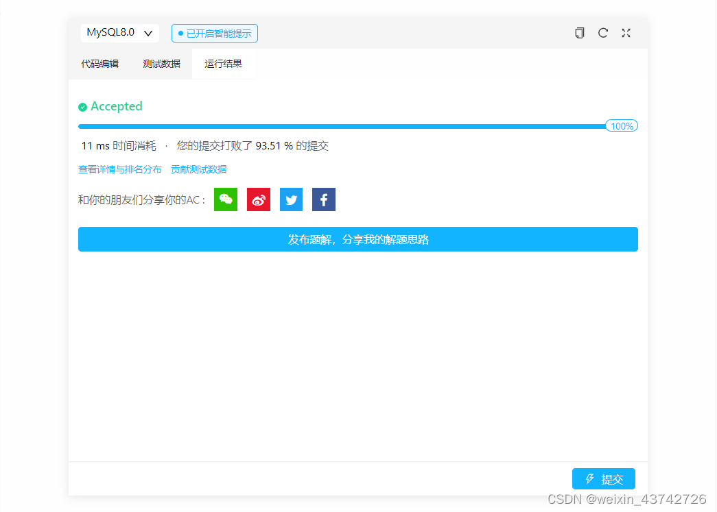Click the 和你的朋友们分享你的AC label
Image resolution: width=717 pixels, height=512 pixels.
142,200
